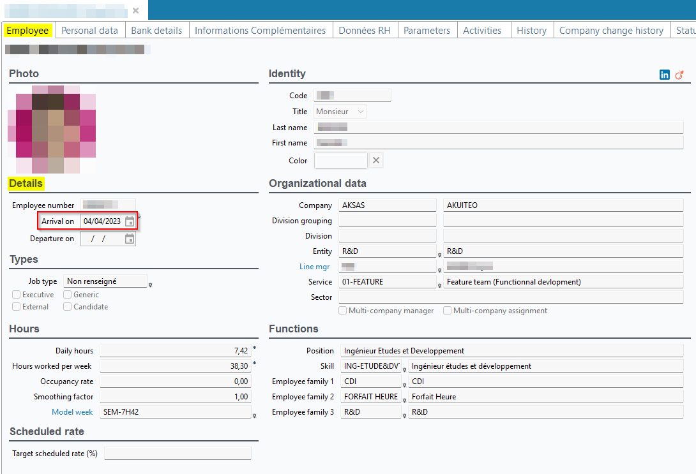Click the Target scheduled rate input field

[178, 454]
